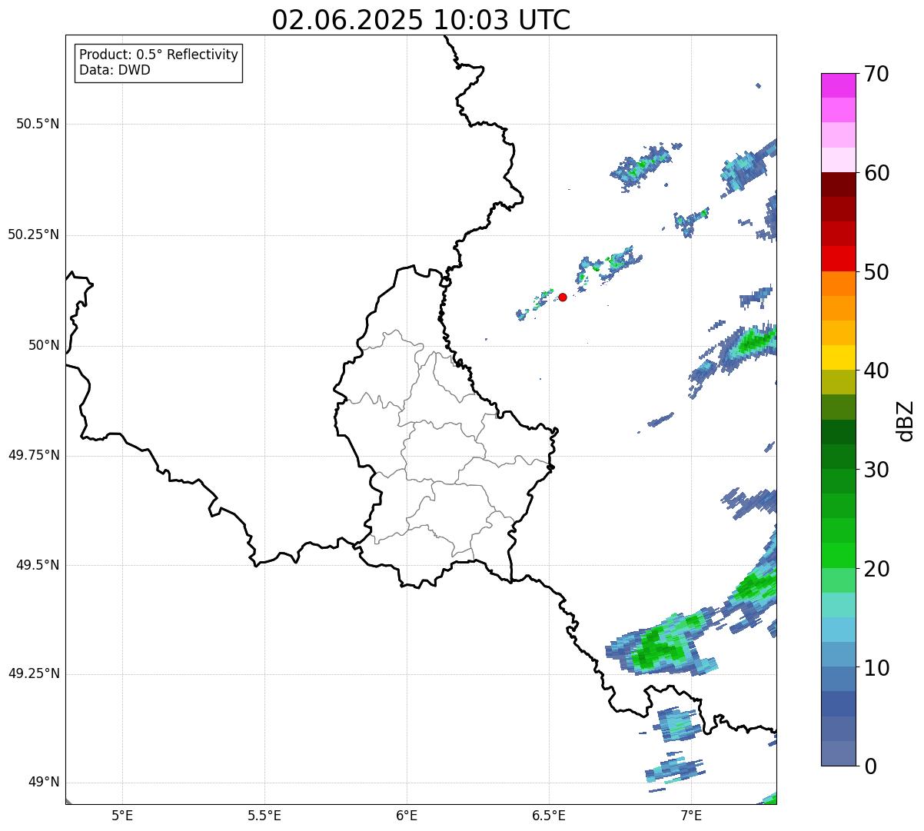Image resolution: width=924 pixels, height=831 pixels.
Task: Click the 5.5°E longitude label
Action: [264, 815]
